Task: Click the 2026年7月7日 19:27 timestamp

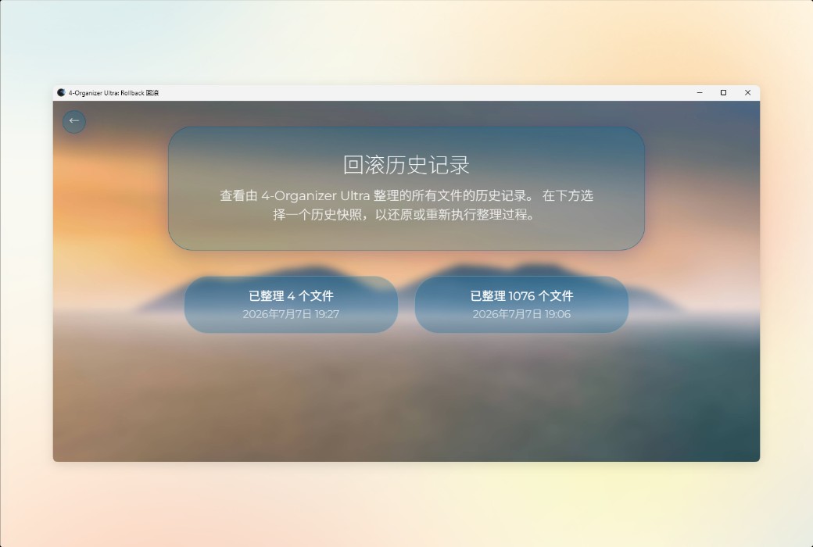Action: pos(291,314)
